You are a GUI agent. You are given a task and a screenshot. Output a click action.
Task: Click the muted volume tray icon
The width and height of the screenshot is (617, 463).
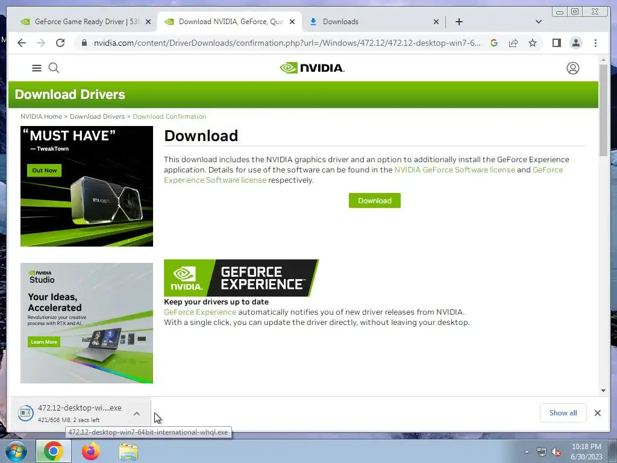[x=556, y=452]
